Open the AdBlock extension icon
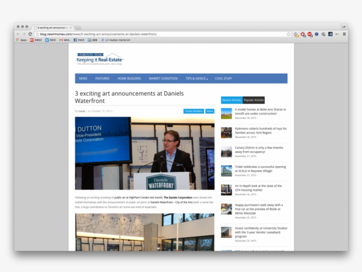The image size is (362, 272). tap(303, 34)
